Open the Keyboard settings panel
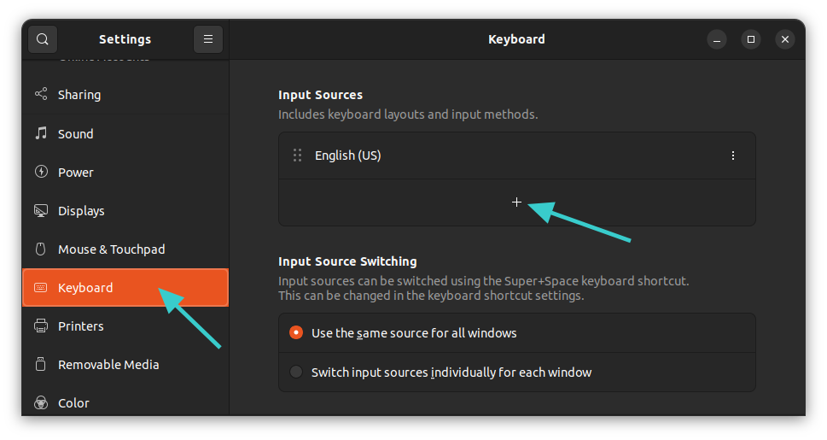Viewport: 827px width, 440px height. coord(85,288)
